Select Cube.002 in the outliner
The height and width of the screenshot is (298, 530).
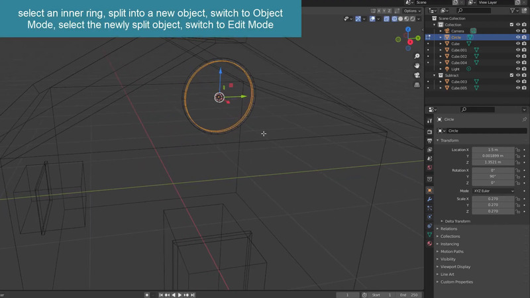(459, 56)
